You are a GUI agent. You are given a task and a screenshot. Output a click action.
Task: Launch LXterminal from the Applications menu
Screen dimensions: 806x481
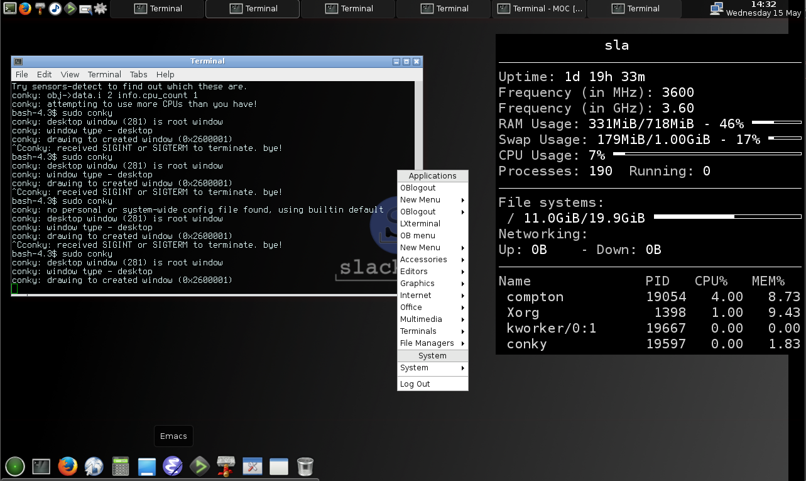[420, 224]
